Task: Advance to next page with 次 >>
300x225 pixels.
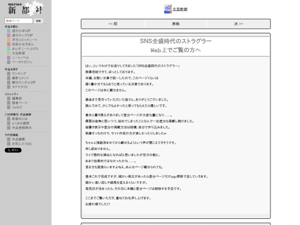Action: (x=238, y=24)
